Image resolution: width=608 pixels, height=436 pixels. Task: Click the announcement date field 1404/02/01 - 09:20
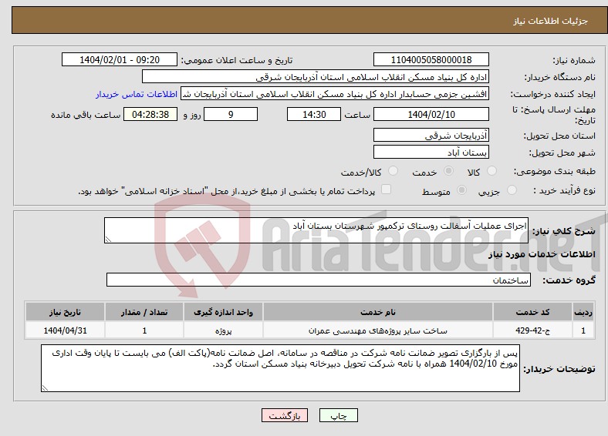[120, 59]
